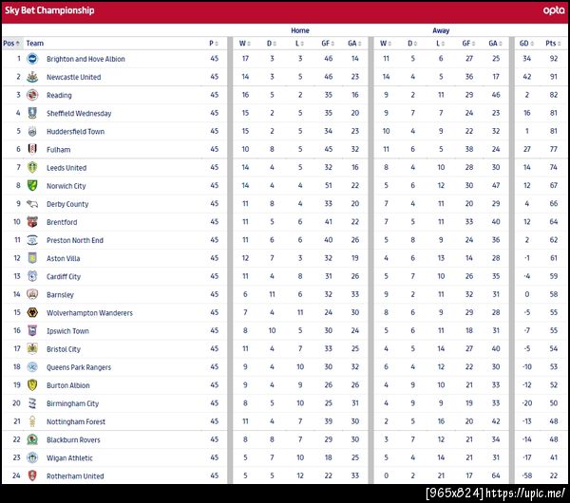The image size is (570, 503).
Task: Select the Nottingham Forest team name
Action: (76, 422)
